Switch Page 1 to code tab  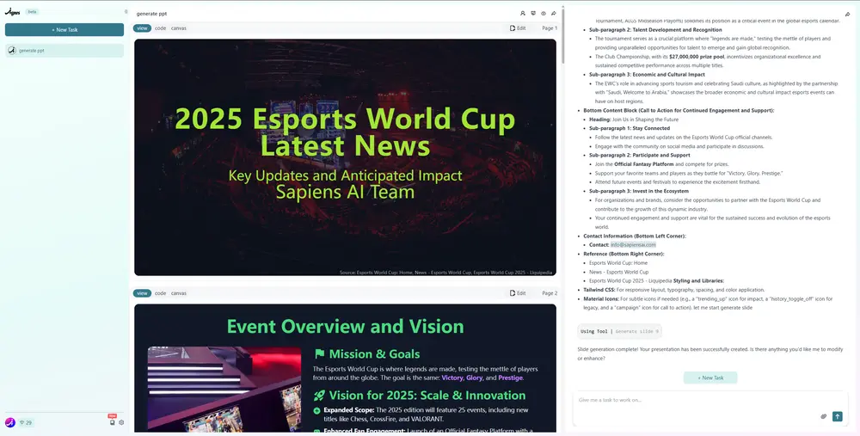160,28
